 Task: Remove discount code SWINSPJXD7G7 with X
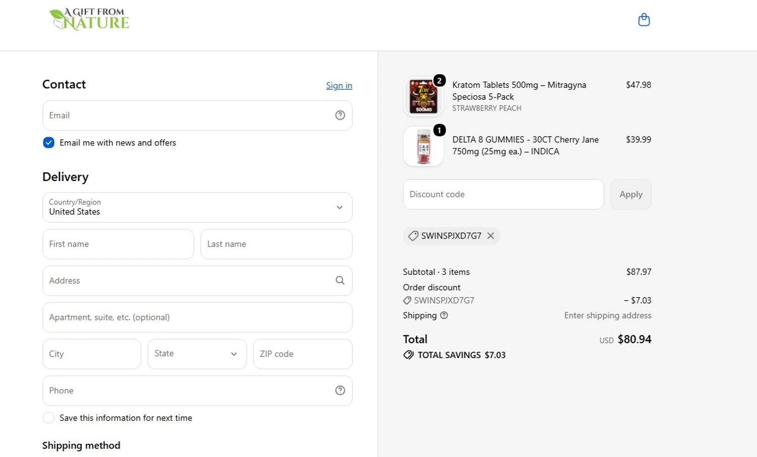click(491, 236)
